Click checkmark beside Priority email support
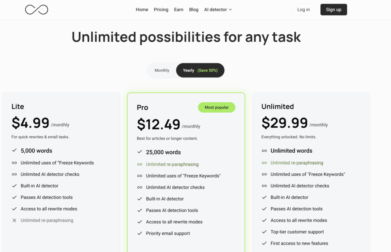This screenshot has width=391, height=252. point(140,233)
